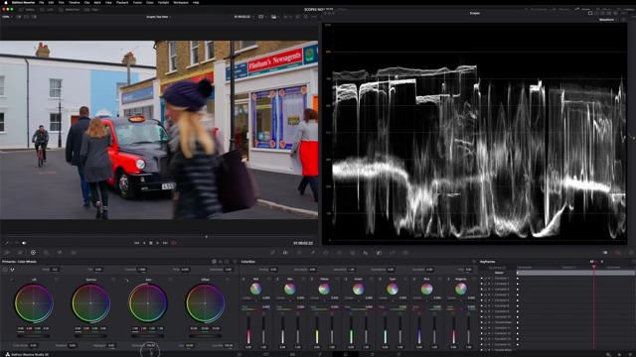636x357 pixels.
Task: Open the Keyframes All dropdown
Action: 593,262
